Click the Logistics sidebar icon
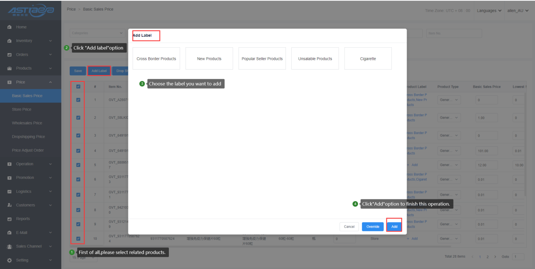This screenshot has height=269, width=535. 9,191
